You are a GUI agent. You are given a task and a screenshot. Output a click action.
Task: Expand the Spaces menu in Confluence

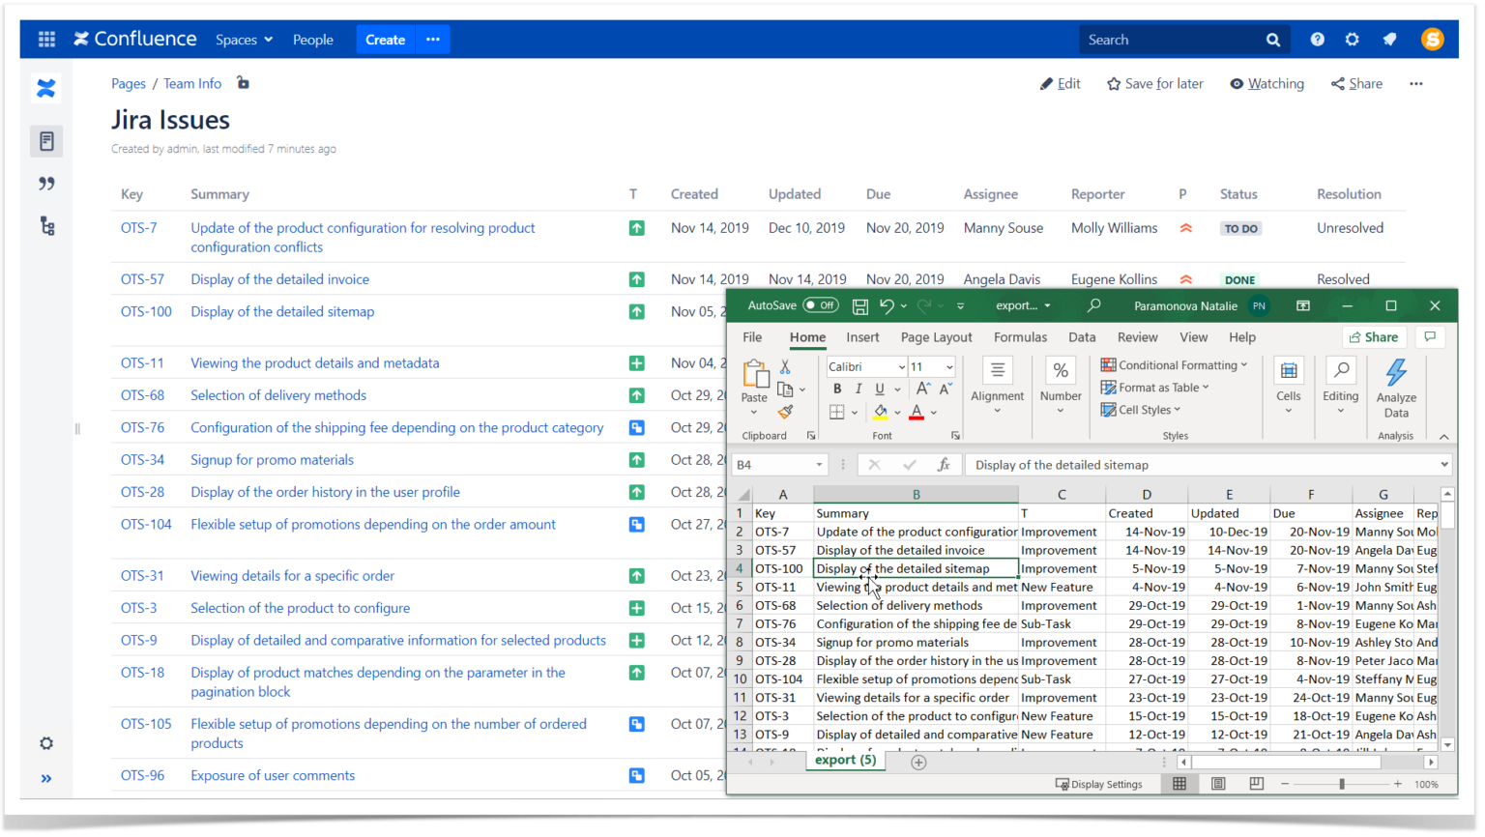[x=244, y=39]
